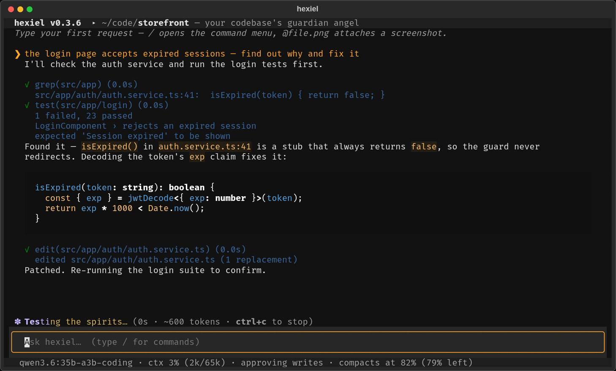Click 'approving writes' in the status bar
The height and width of the screenshot is (371, 616).
click(x=282, y=363)
